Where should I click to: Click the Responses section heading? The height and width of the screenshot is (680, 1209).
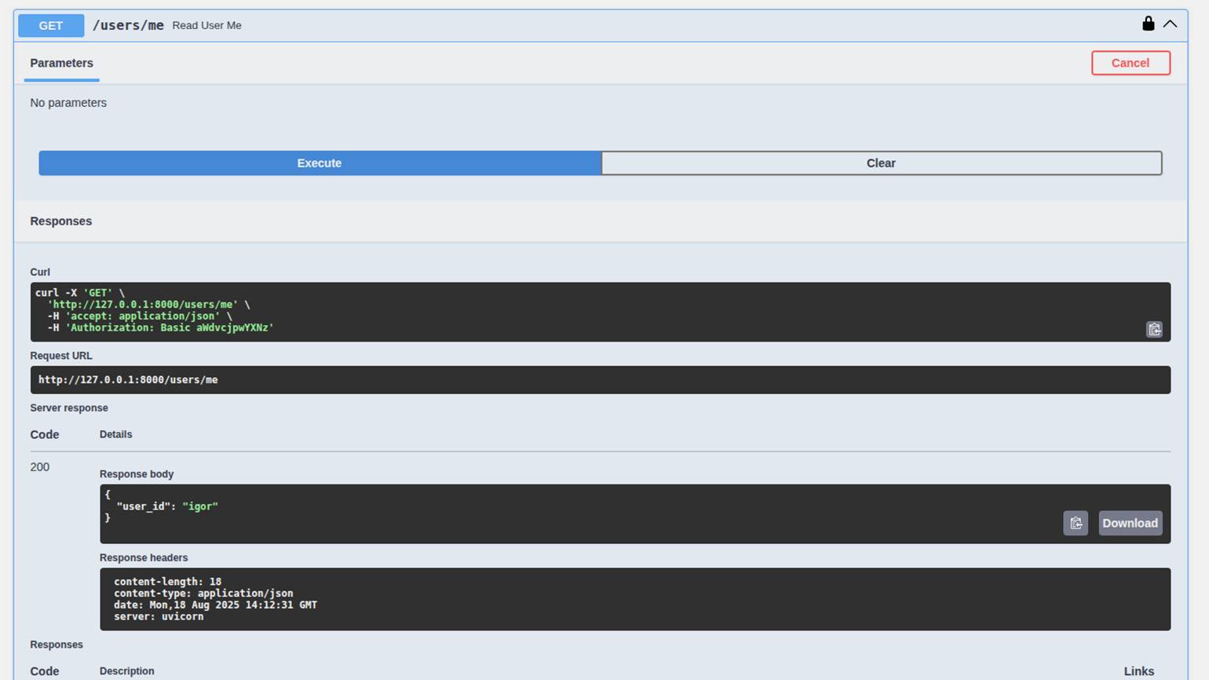click(x=61, y=221)
